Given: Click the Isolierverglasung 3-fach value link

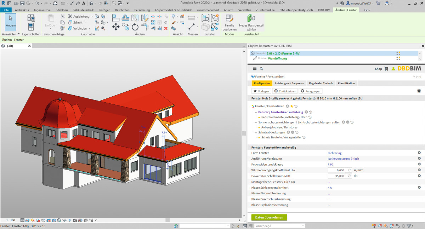Looking at the screenshot, I should [343, 159].
